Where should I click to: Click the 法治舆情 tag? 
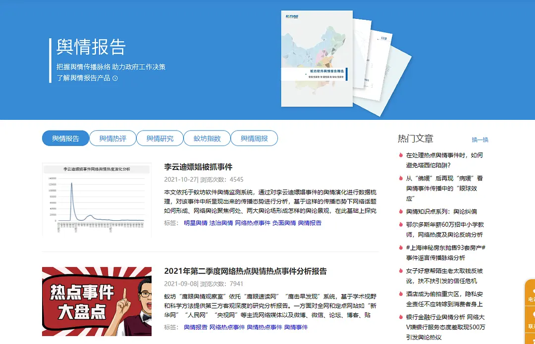click(x=221, y=223)
